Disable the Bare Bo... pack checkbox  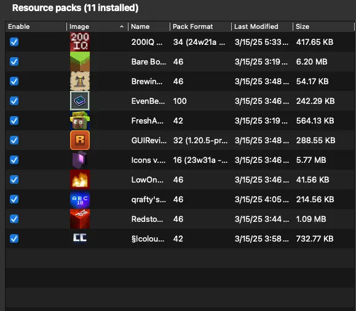click(14, 61)
